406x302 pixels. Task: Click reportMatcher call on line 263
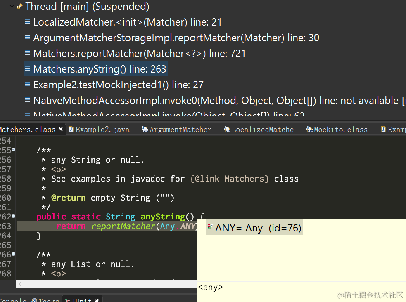(123, 226)
